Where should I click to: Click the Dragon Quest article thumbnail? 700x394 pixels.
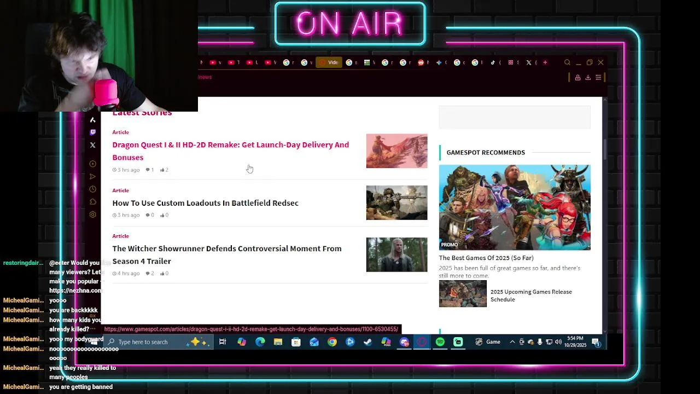(x=396, y=151)
